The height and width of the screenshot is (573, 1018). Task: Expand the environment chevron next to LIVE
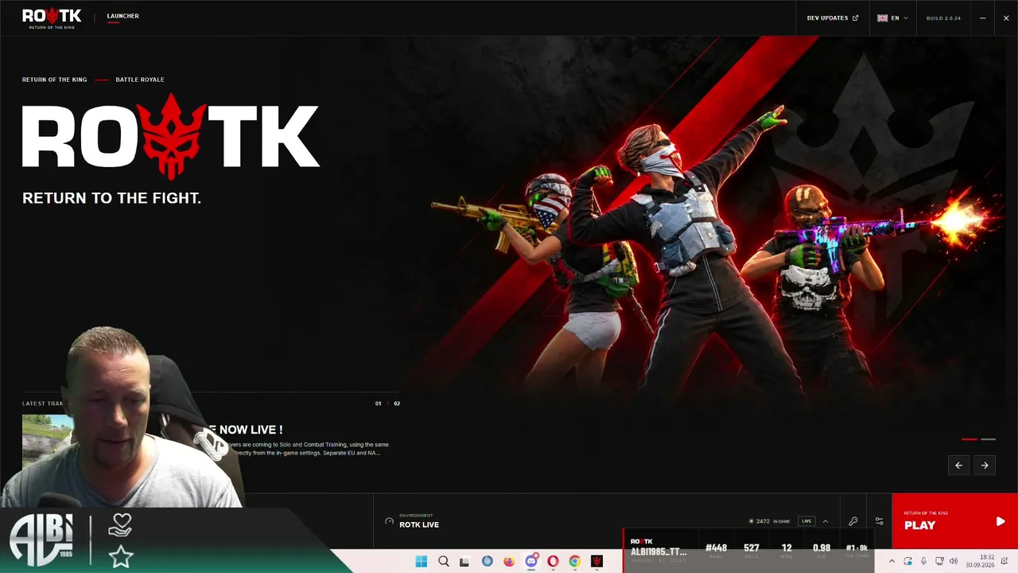click(826, 521)
